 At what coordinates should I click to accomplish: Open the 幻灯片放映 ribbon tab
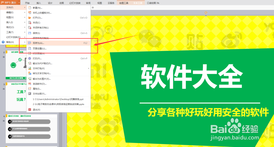[x=75, y=3]
